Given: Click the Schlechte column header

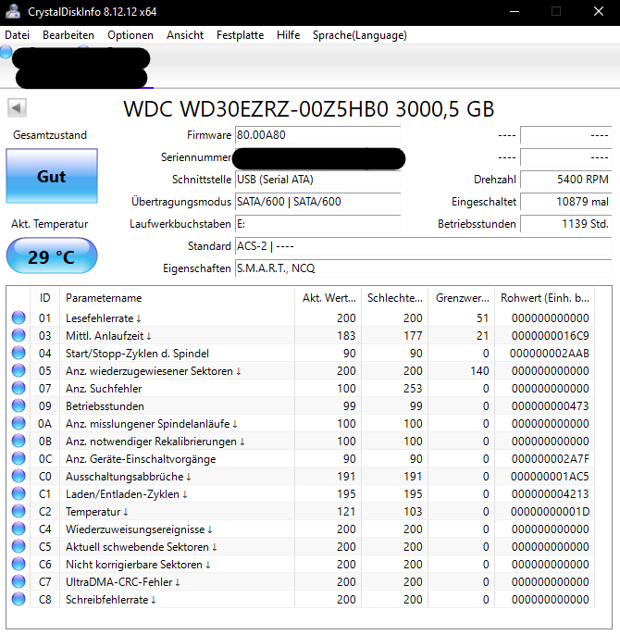Looking at the screenshot, I should click(x=395, y=298).
